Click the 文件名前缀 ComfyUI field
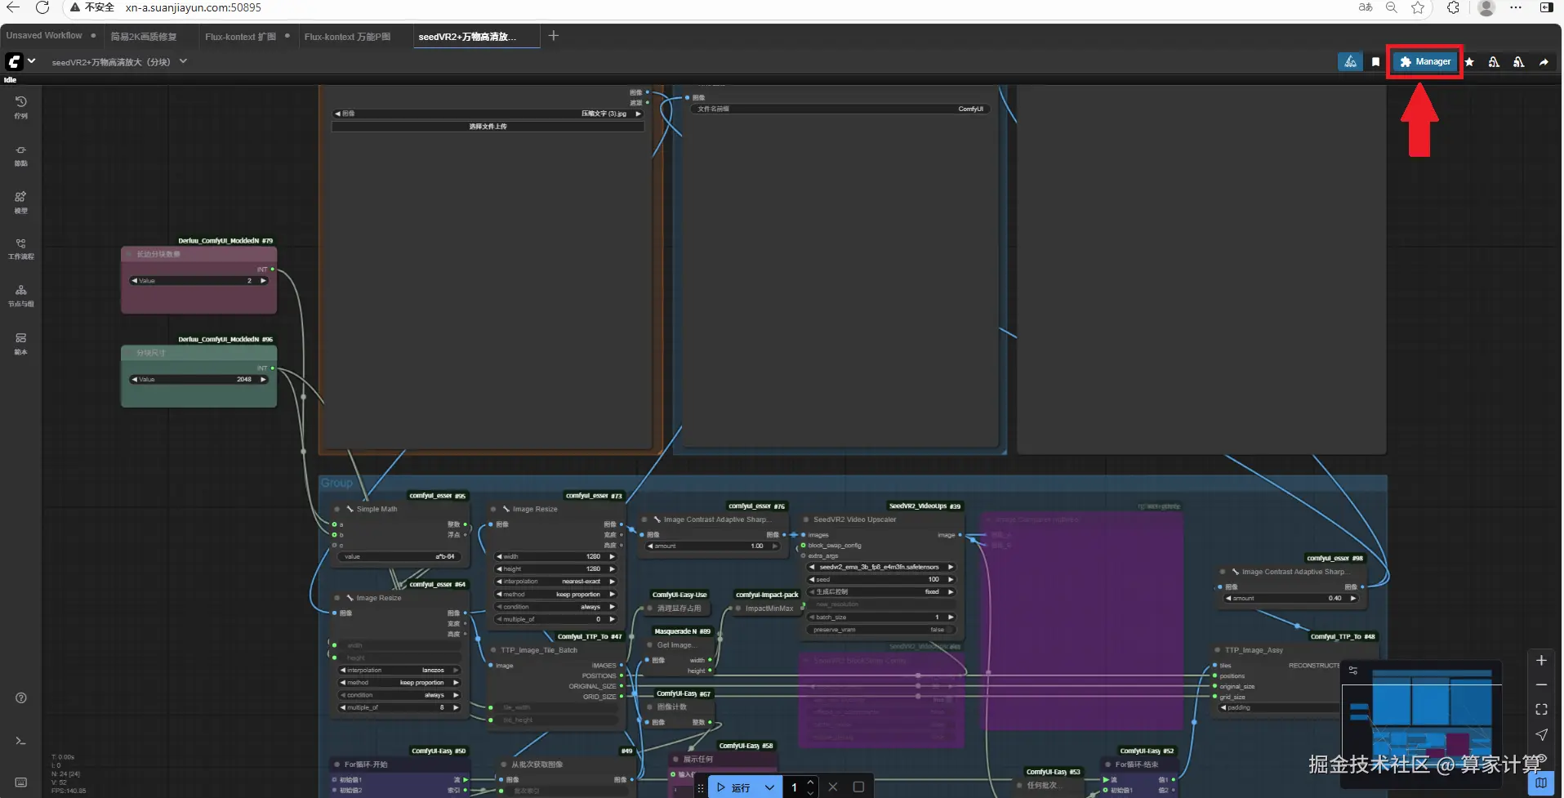 pyautogui.click(x=840, y=109)
